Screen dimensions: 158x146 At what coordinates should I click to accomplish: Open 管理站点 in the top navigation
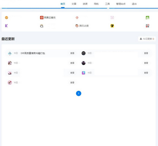click(121, 4)
